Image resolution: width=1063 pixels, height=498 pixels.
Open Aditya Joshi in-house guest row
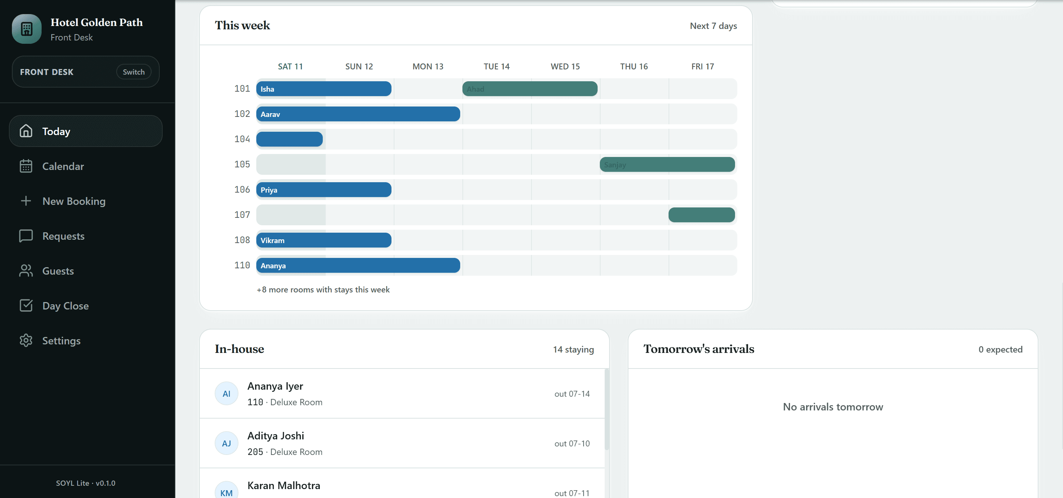(402, 443)
